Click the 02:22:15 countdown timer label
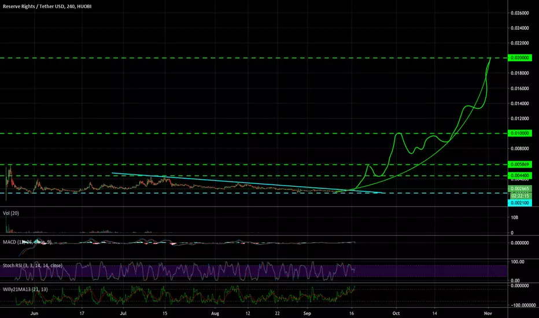 pyautogui.click(x=519, y=195)
